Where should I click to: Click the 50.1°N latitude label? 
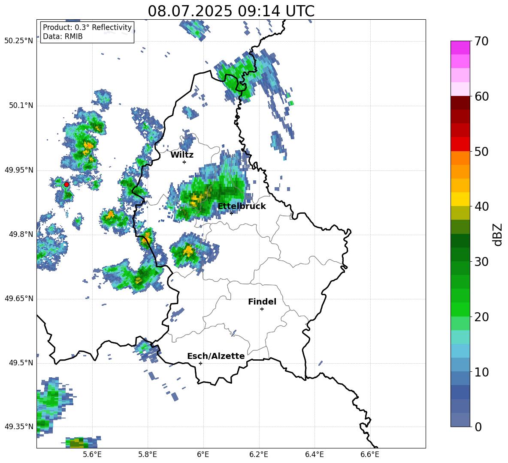click(x=21, y=105)
